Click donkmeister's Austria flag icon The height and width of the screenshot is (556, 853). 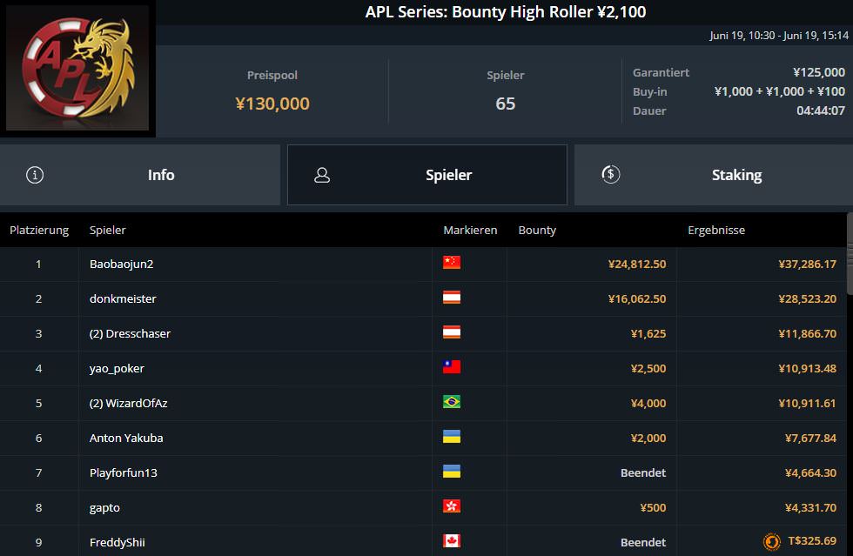[452, 298]
